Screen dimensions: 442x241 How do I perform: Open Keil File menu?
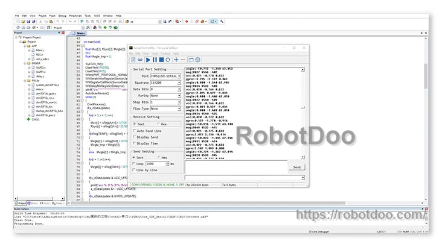coord(17,16)
